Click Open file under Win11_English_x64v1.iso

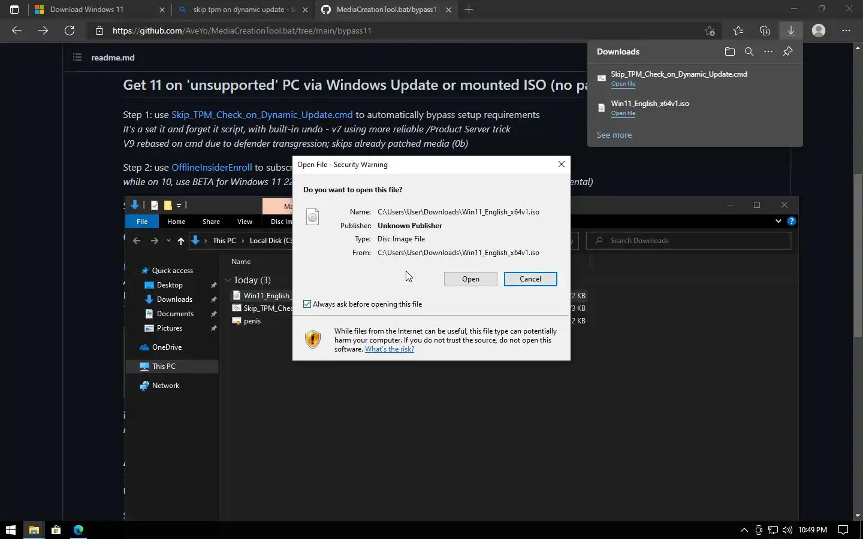click(623, 113)
